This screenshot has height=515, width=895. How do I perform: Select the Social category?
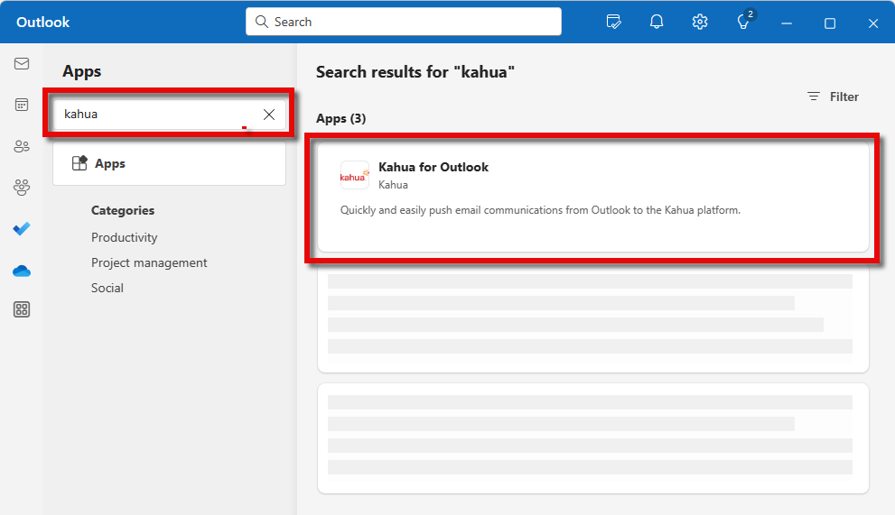coord(107,288)
